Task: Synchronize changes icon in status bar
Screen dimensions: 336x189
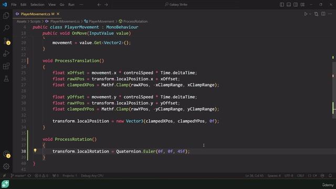Action: (x=29, y=176)
